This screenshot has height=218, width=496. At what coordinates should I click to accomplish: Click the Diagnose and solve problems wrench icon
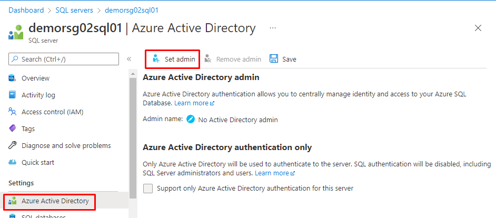13,145
